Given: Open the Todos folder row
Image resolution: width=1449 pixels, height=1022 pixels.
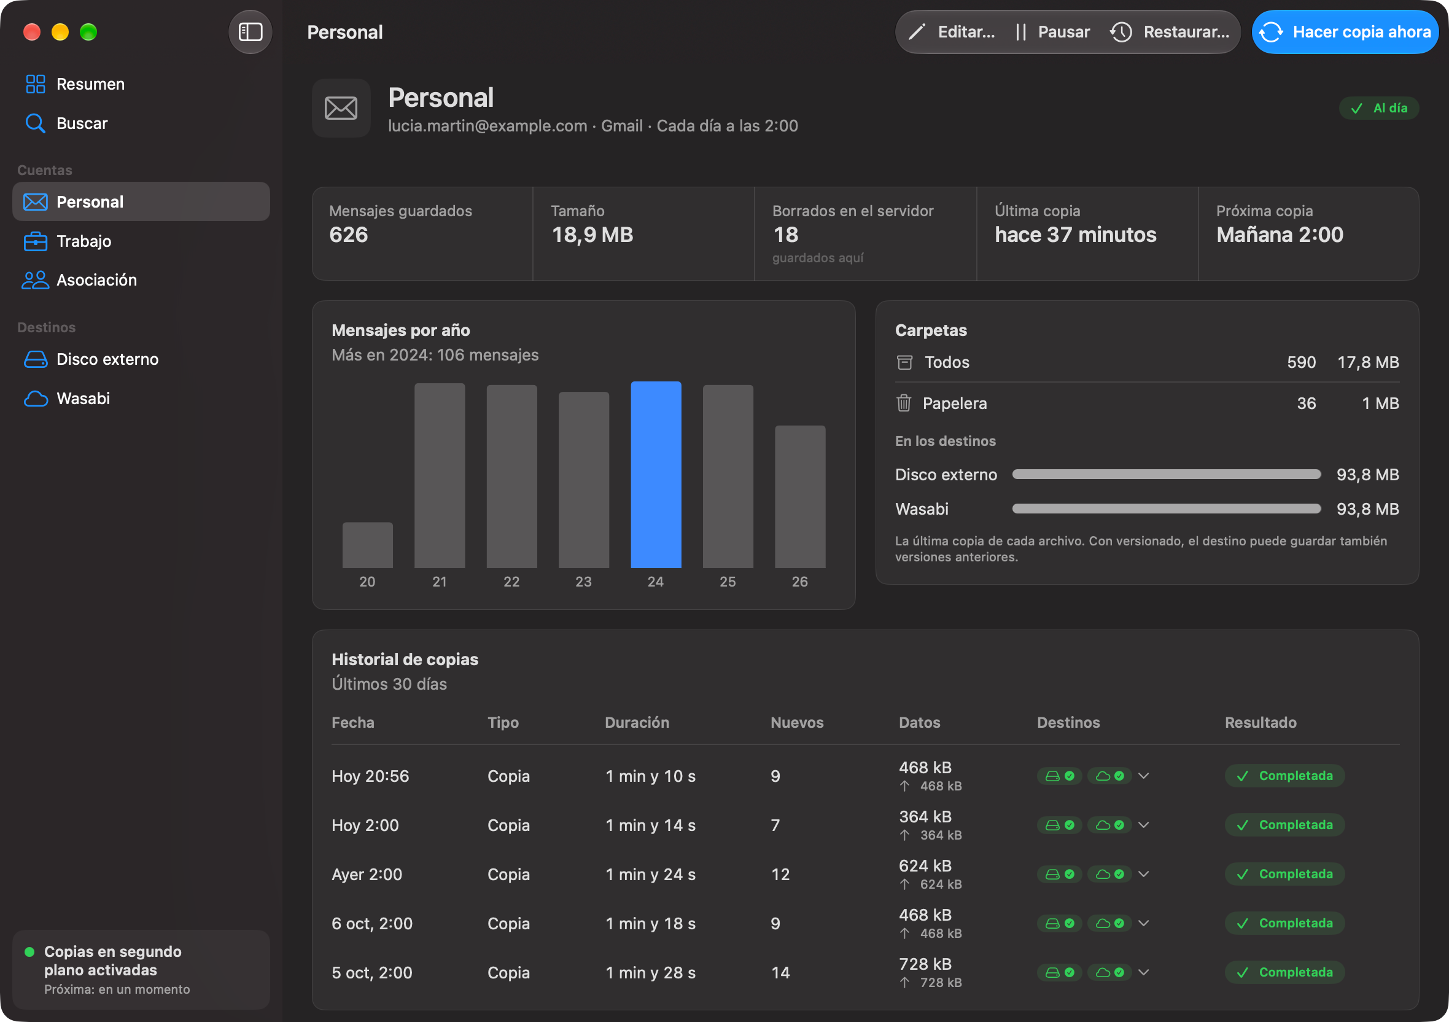Looking at the screenshot, I should point(1147,362).
